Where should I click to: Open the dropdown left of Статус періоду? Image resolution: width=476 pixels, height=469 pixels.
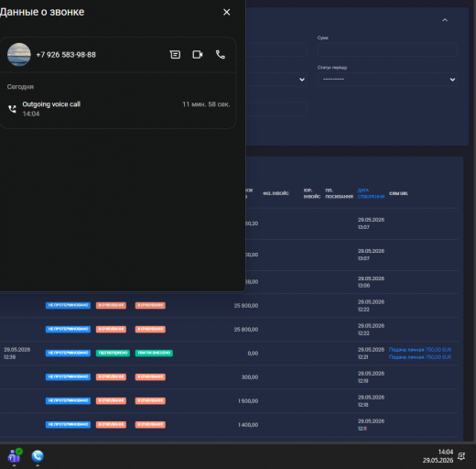click(276, 80)
